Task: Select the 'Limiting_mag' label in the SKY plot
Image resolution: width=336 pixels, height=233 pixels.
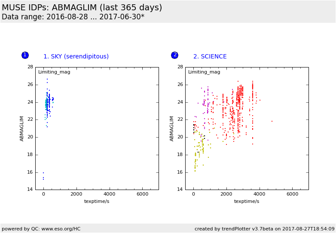Action: [x=54, y=72]
